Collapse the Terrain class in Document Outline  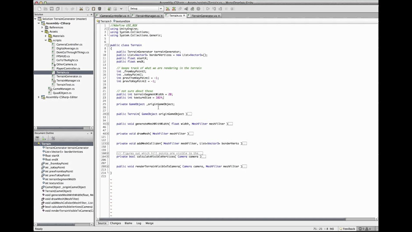(35, 144)
